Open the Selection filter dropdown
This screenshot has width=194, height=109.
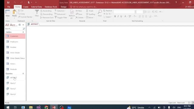click(x=60, y=11)
